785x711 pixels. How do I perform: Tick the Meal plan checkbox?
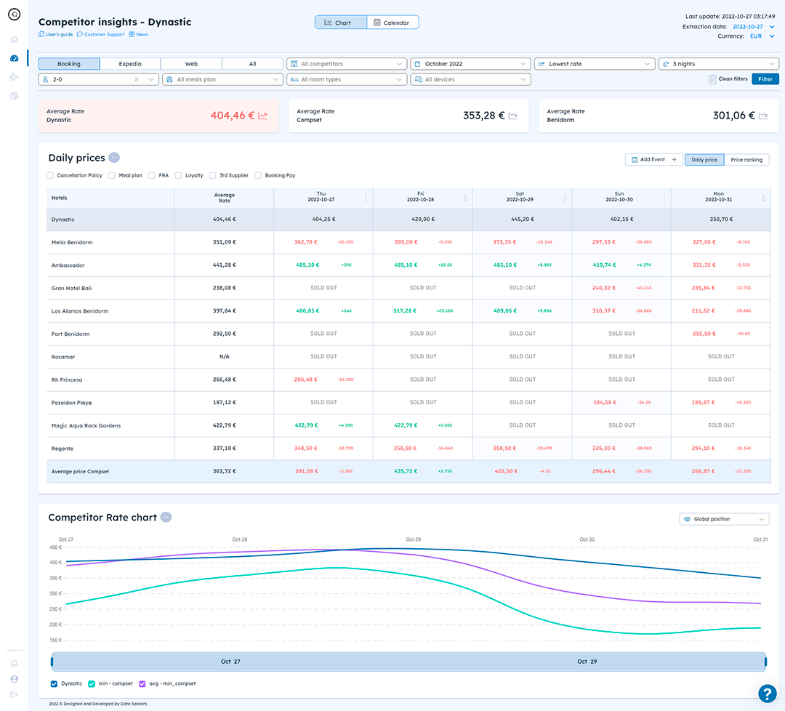pos(112,175)
